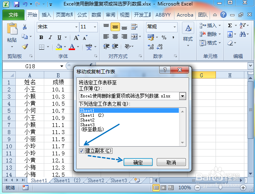Switch to Insert (插入) ribbon tab
The width and height of the screenshot is (255, 194).
[46, 15]
